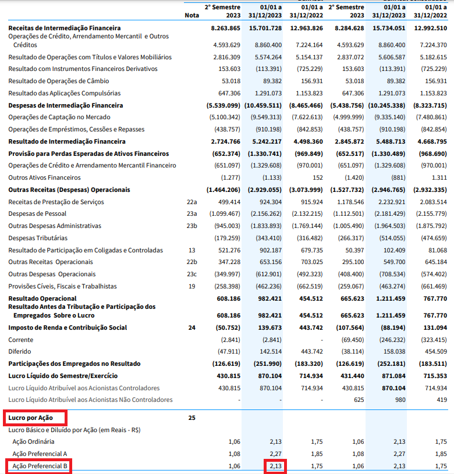Click the 'Diferido' row label
The image size is (454, 474).
(x=20, y=351)
